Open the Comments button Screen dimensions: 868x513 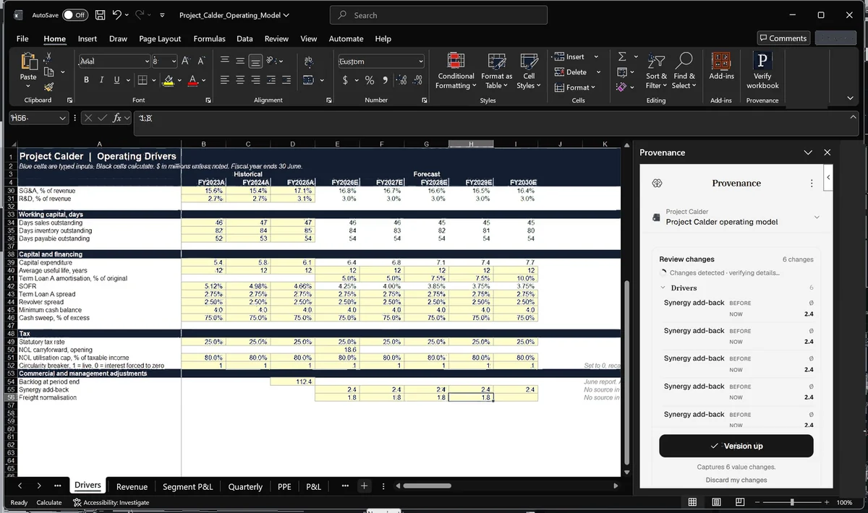(783, 38)
